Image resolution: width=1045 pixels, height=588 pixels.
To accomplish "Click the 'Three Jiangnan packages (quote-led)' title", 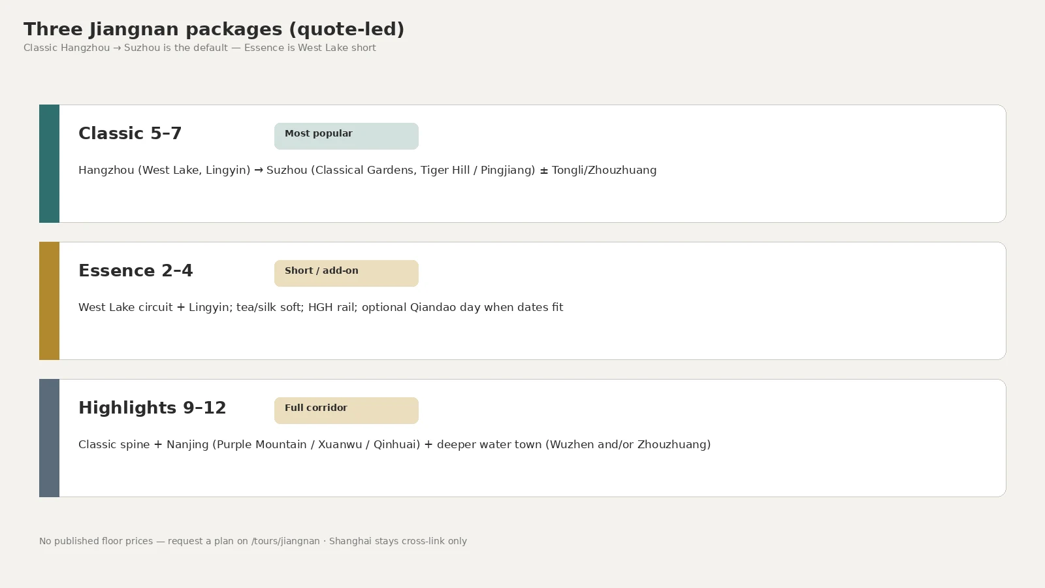I will 214,29.
